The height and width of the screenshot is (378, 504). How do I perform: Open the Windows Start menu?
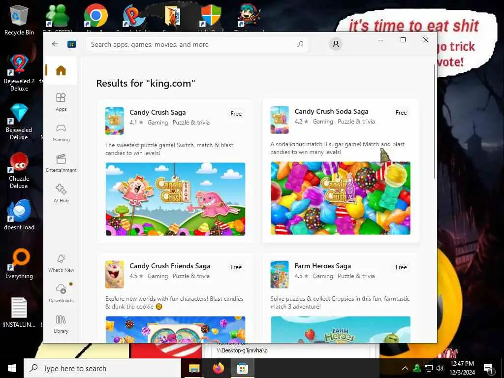12,368
